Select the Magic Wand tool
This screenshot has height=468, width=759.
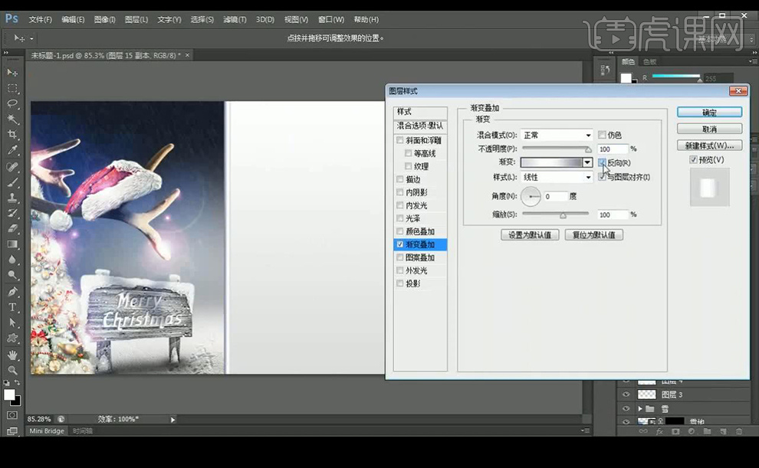tap(12, 119)
